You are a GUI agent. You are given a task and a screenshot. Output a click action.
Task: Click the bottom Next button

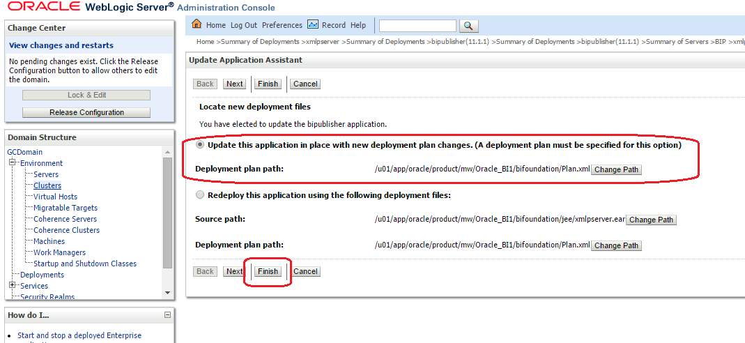(235, 271)
